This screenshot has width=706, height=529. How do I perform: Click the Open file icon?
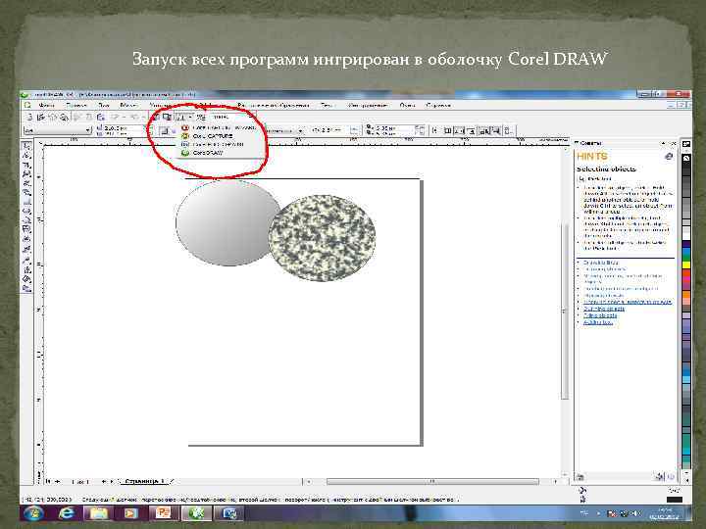[x=41, y=117]
